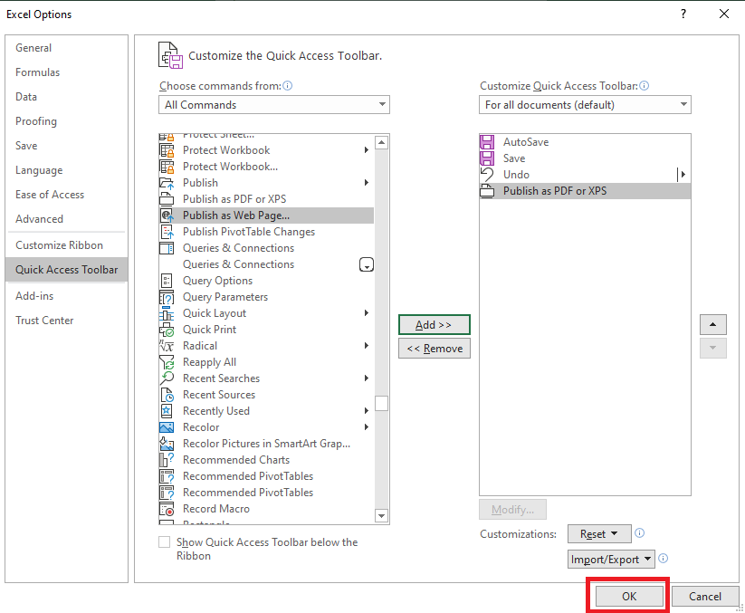Click the info icon beside Import/Export
The width and height of the screenshot is (745, 613).
pos(664,559)
